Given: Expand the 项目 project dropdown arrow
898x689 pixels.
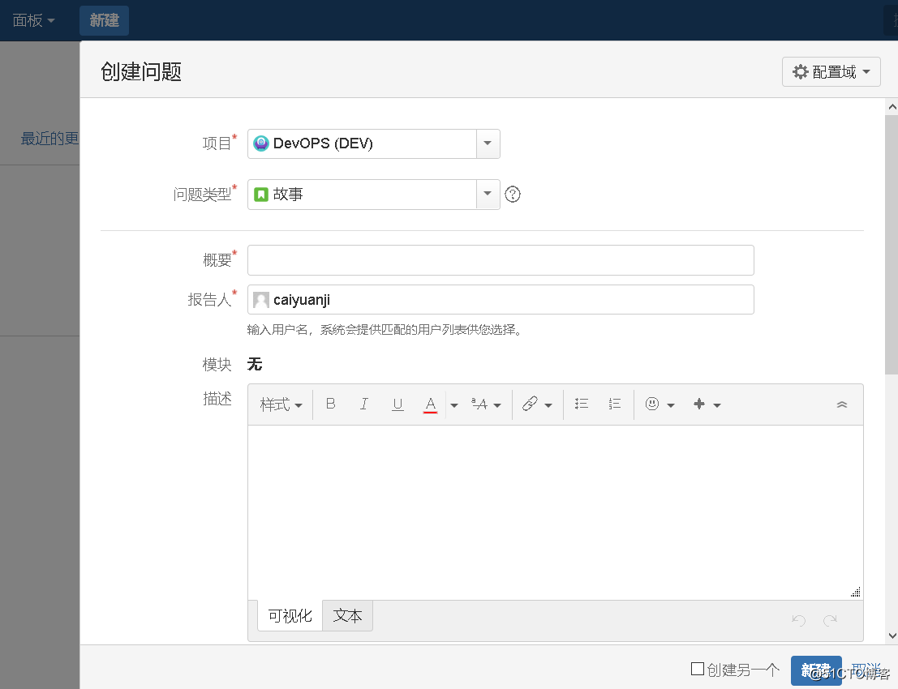Looking at the screenshot, I should tap(488, 143).
